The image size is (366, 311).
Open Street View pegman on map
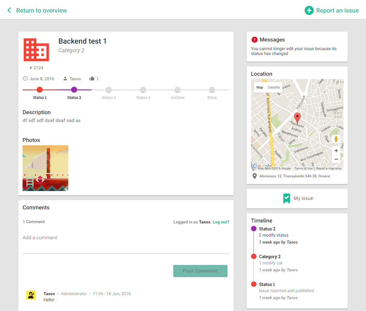pos(336,139)
